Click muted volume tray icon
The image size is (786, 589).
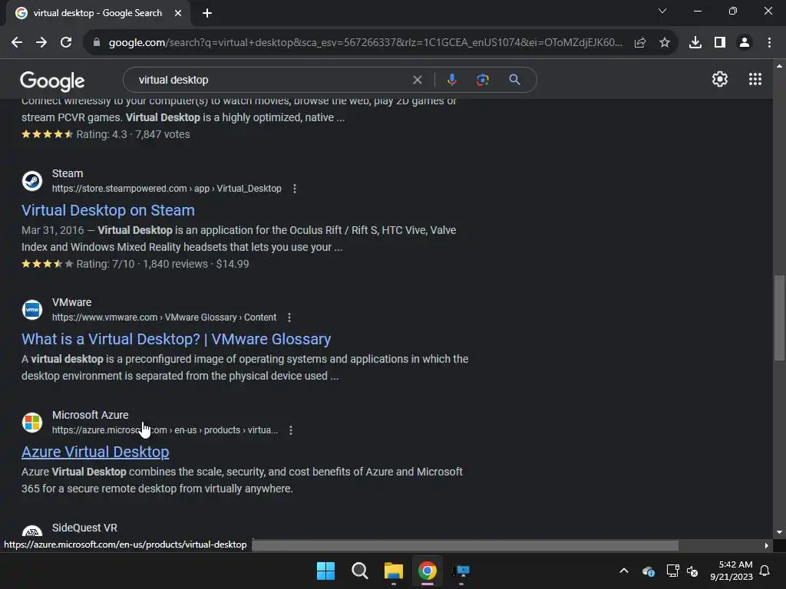point(693,571)
